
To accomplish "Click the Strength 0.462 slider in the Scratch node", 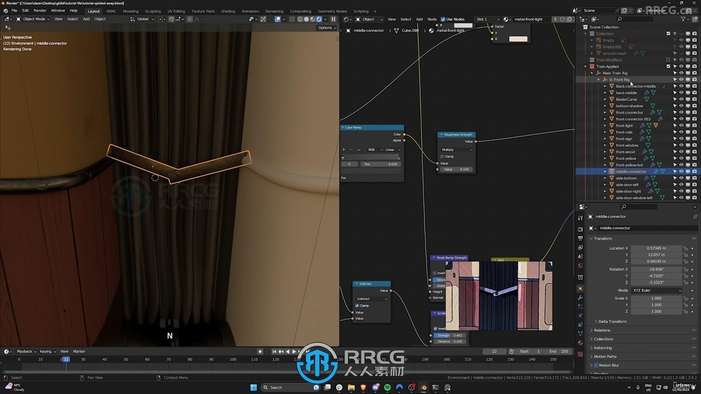I will (x=450, y=335).
